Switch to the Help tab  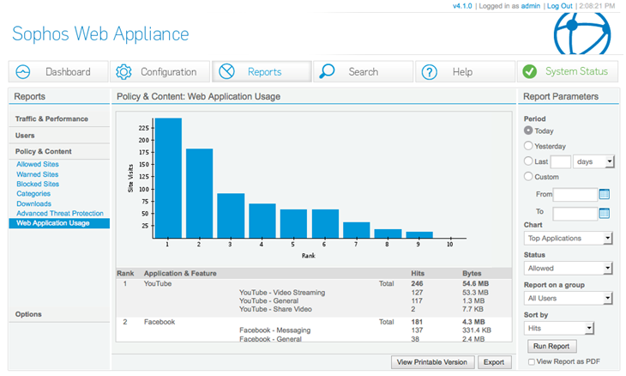[465, 72]
